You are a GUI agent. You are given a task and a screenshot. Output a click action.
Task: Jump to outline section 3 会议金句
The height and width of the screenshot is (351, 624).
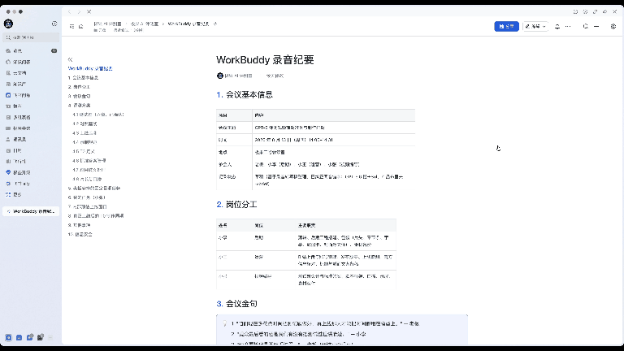pos(79,96)
